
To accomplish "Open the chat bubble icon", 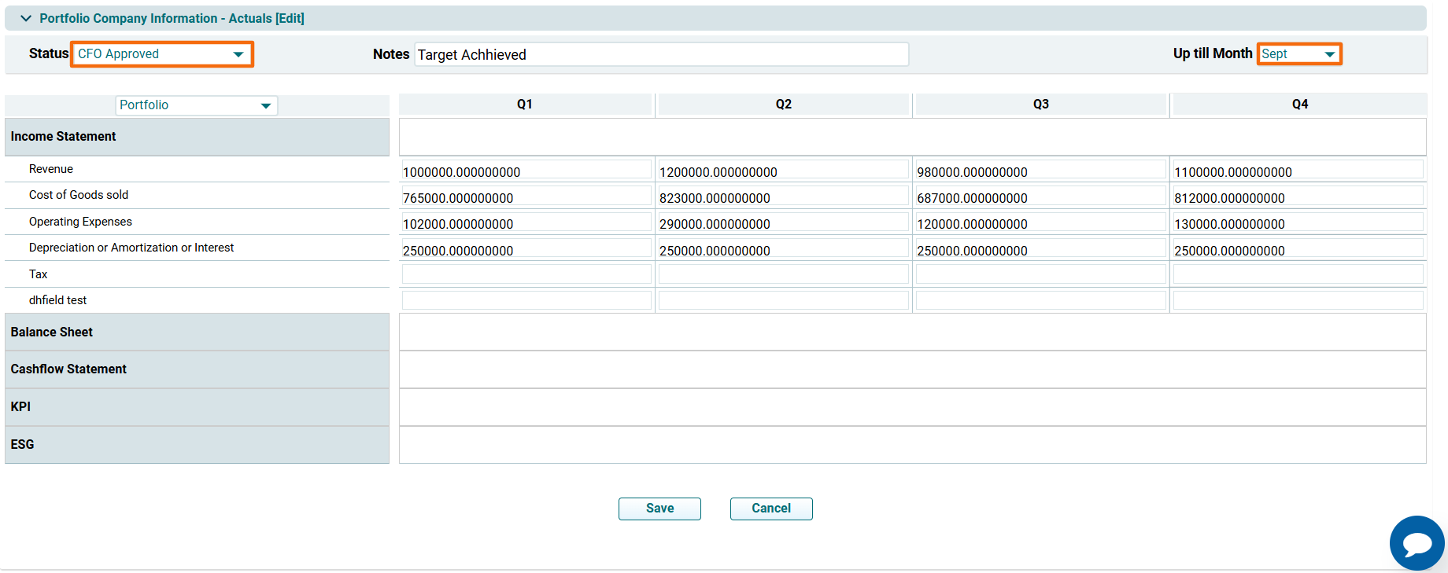I will click(x=1417, y=543).
